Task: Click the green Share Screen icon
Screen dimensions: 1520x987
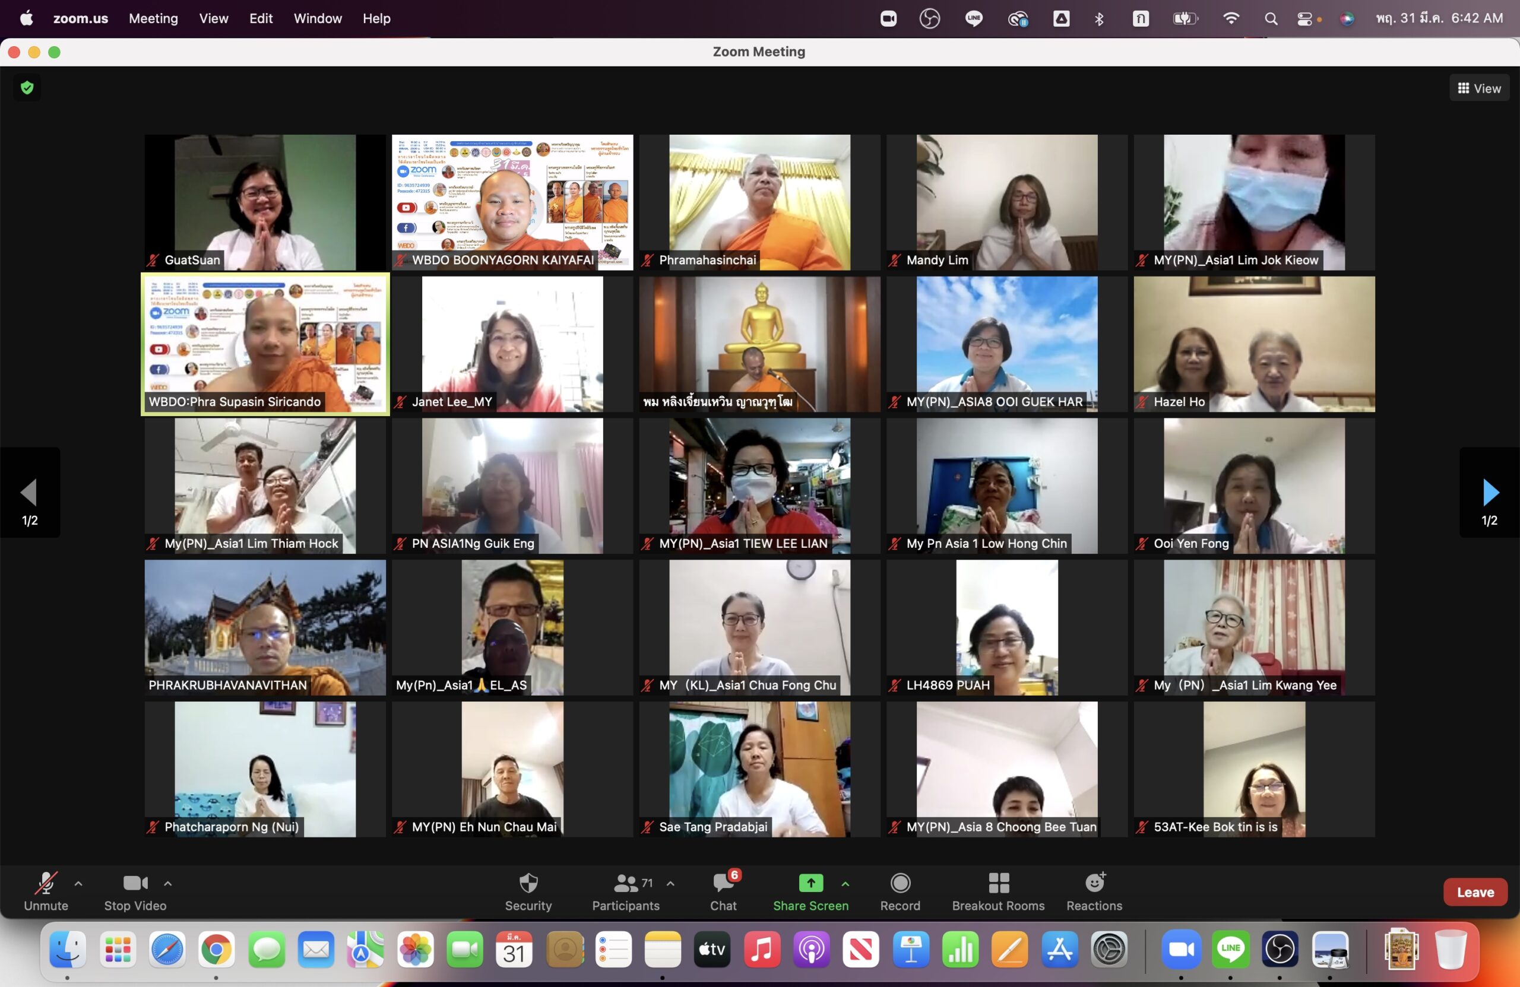Action: (810, 883)
